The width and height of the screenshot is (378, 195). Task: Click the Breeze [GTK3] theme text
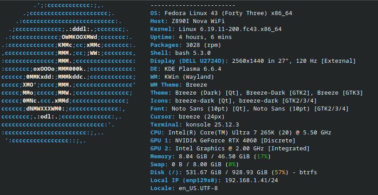tap(340, 93)
